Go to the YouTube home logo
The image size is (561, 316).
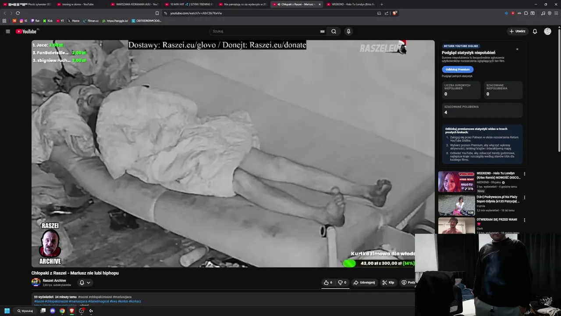tap(27, 31)
